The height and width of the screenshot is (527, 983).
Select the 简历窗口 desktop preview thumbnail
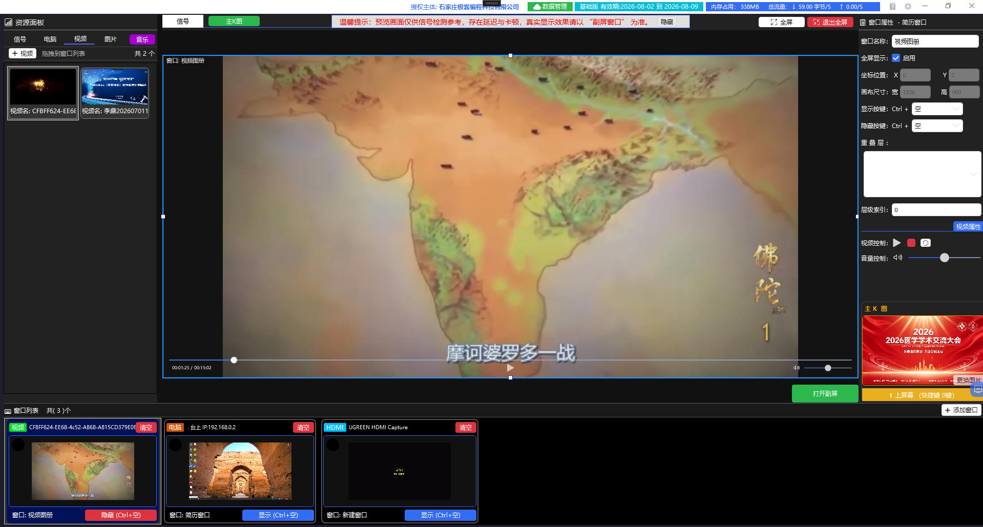coord(240,471)
